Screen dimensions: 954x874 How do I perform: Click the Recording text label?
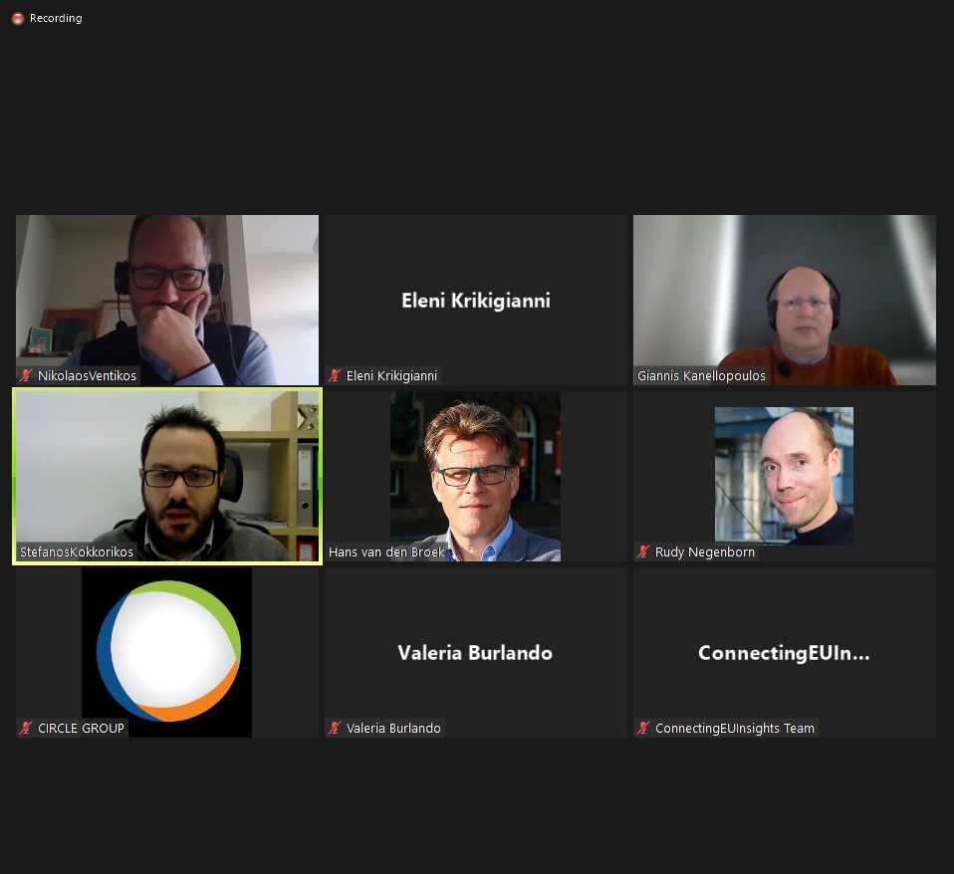(56, 18)
